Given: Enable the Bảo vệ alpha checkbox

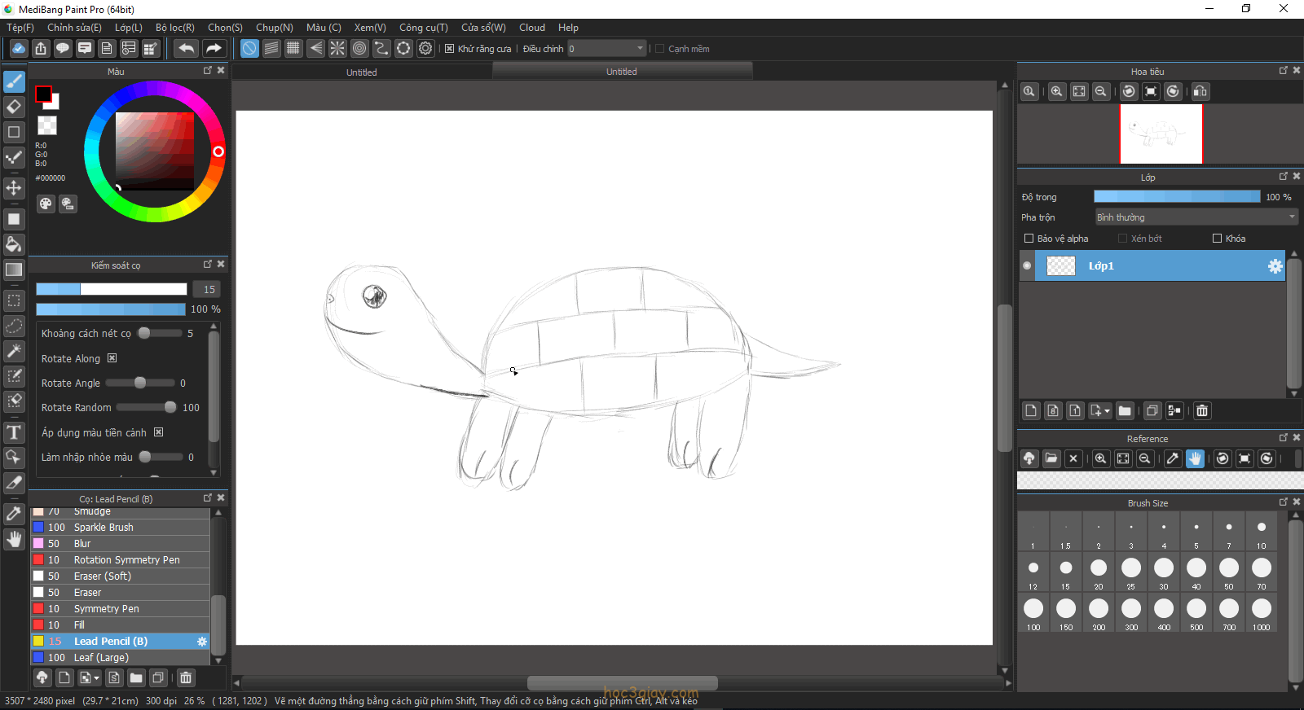Looking at the screenshot, I should point(1029,239).
